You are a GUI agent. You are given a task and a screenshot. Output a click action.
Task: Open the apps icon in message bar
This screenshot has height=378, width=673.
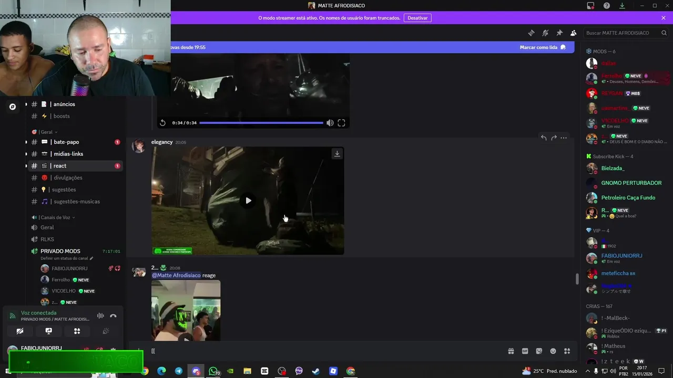[567, 351]
